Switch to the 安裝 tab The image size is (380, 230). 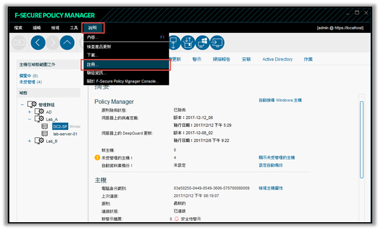pos(246,59)
